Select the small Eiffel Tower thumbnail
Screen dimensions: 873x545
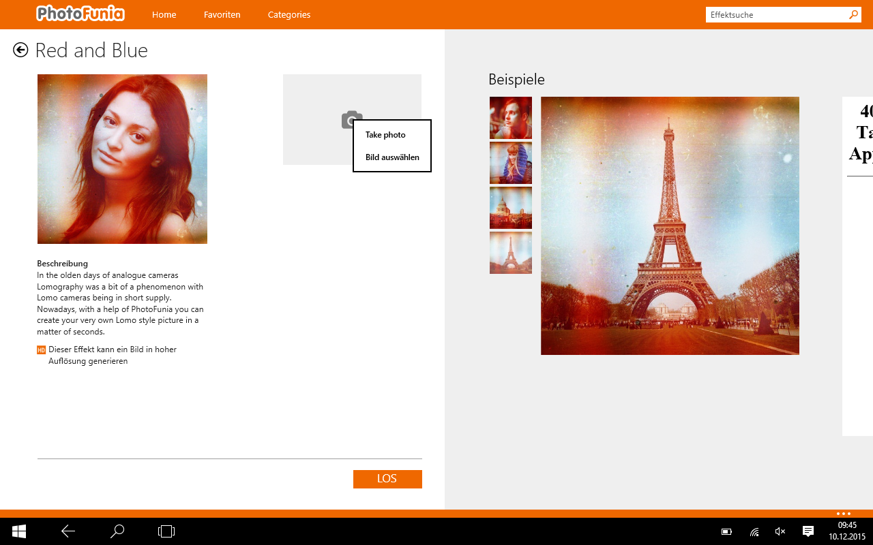510,253
